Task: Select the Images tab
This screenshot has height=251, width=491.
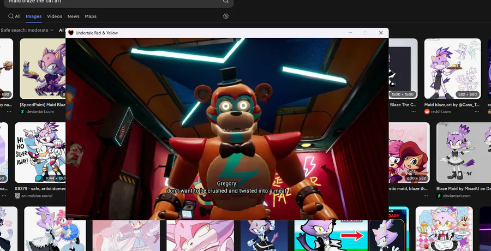Action: pos(33,16)
